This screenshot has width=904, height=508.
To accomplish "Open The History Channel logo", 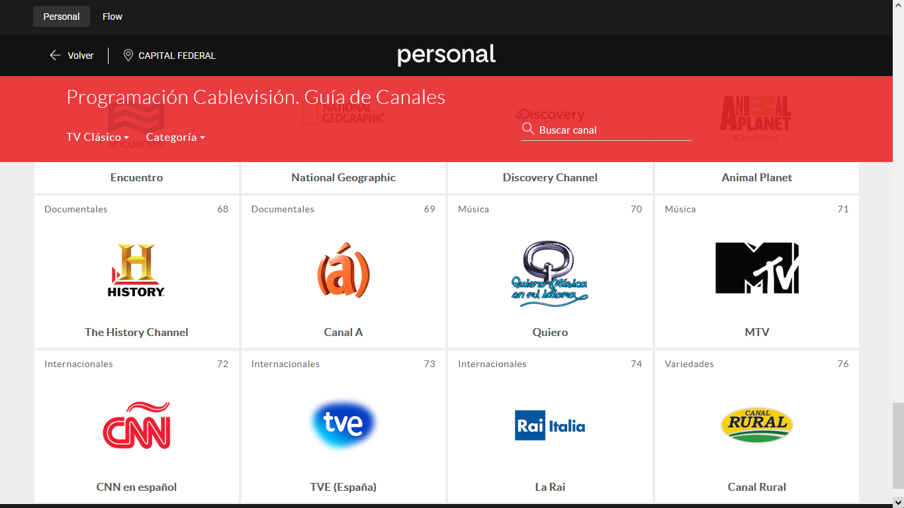I will pos(136,270).
